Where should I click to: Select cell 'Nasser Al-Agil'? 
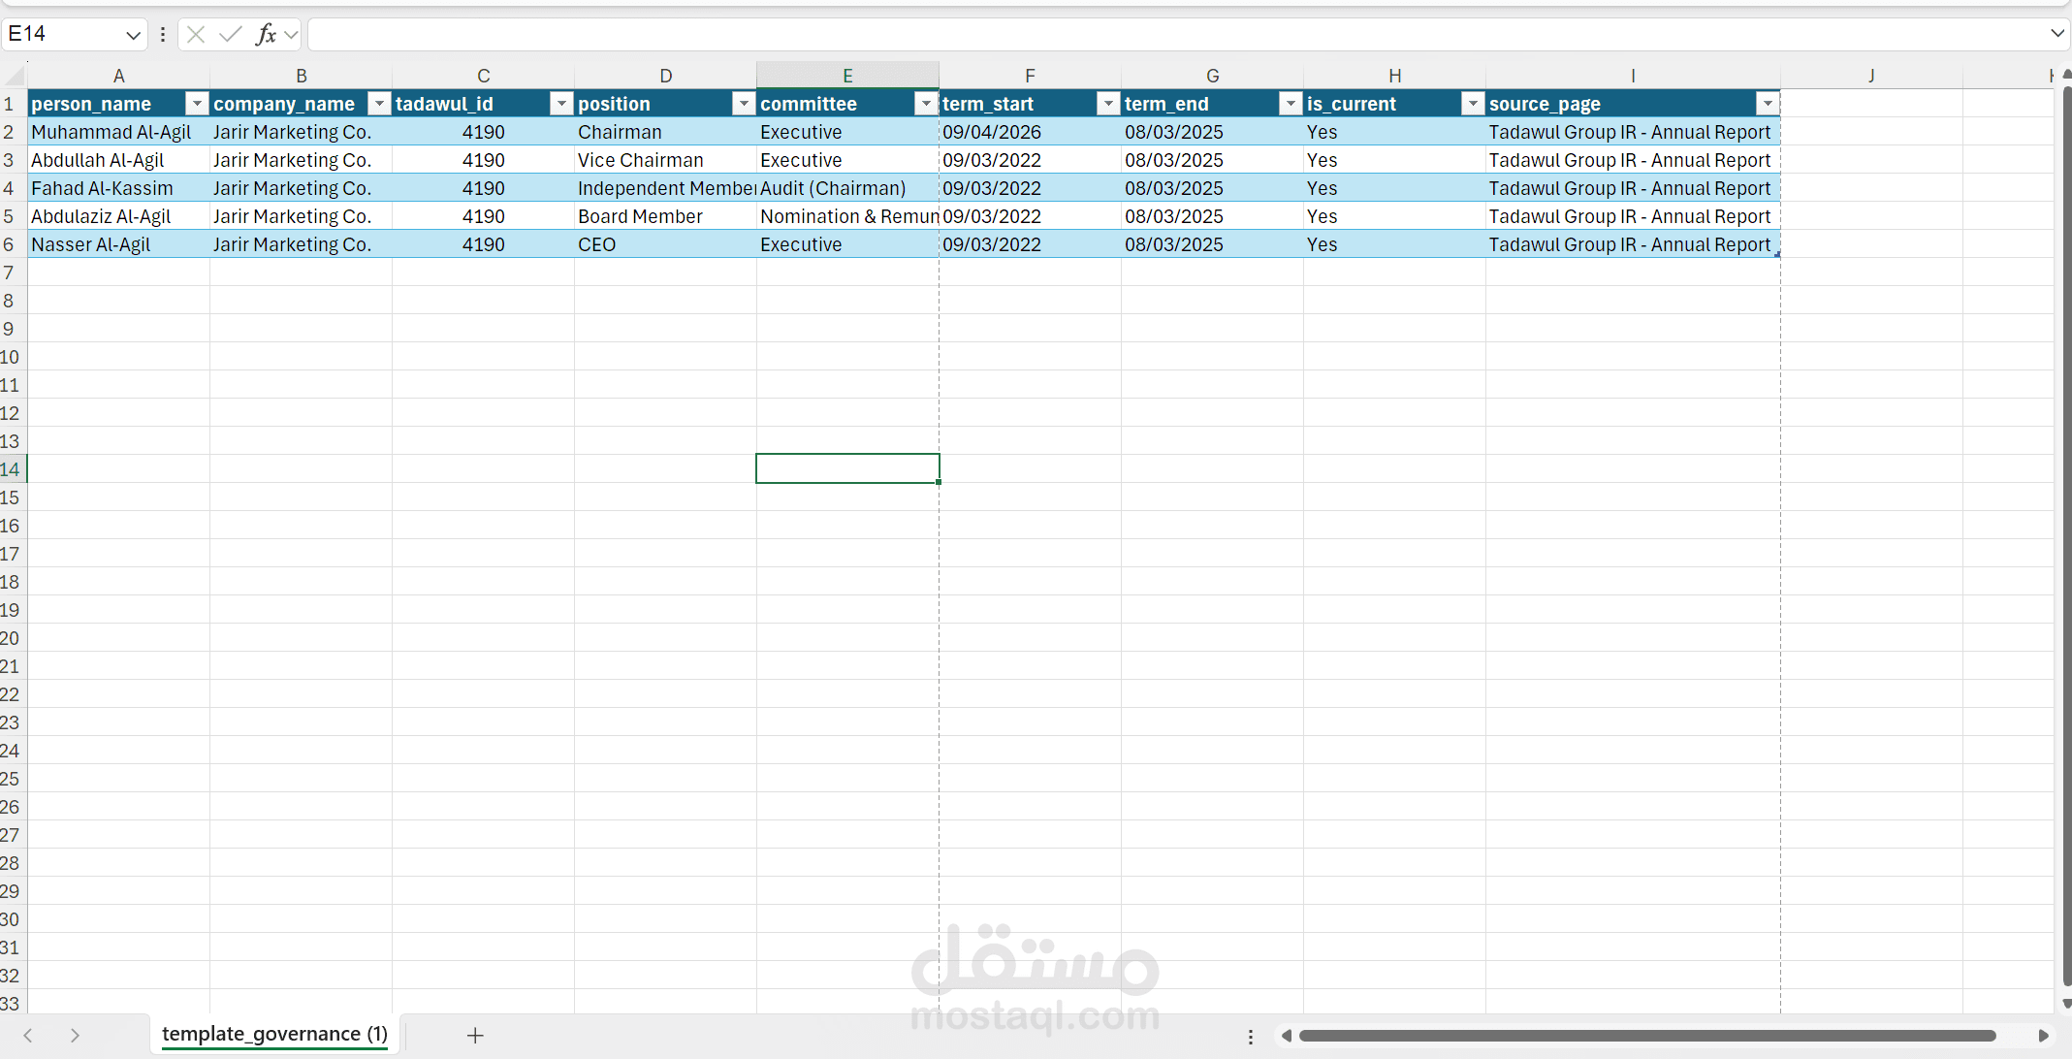pos(118,244)
